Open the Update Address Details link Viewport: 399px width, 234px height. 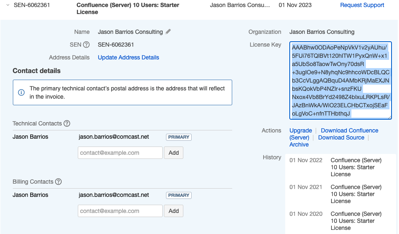click(x=128, y=58)
